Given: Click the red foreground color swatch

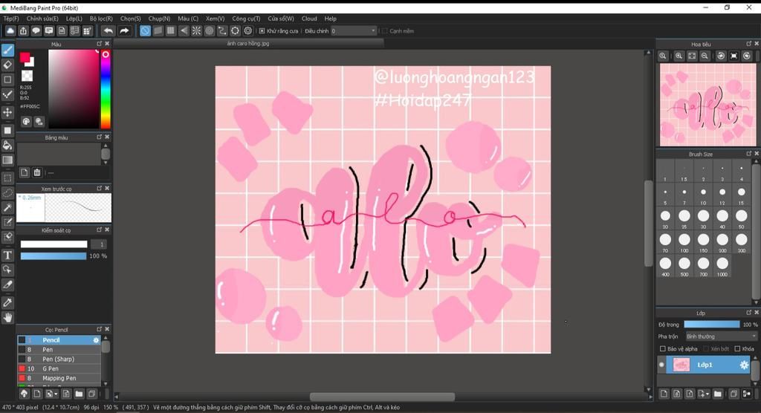Looking at the screenshot, I should click(x=25, y=58).
